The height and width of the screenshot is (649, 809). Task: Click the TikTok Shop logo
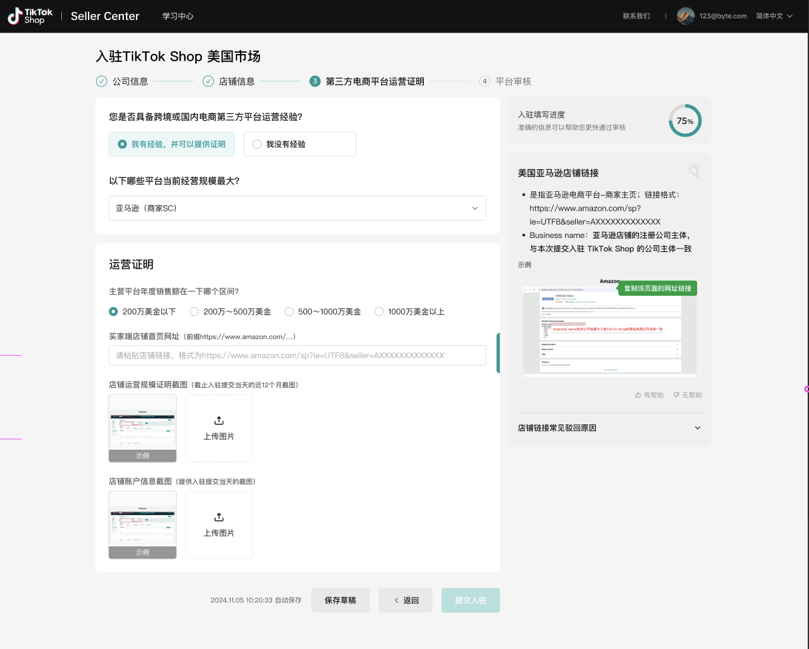coord(29,16)
